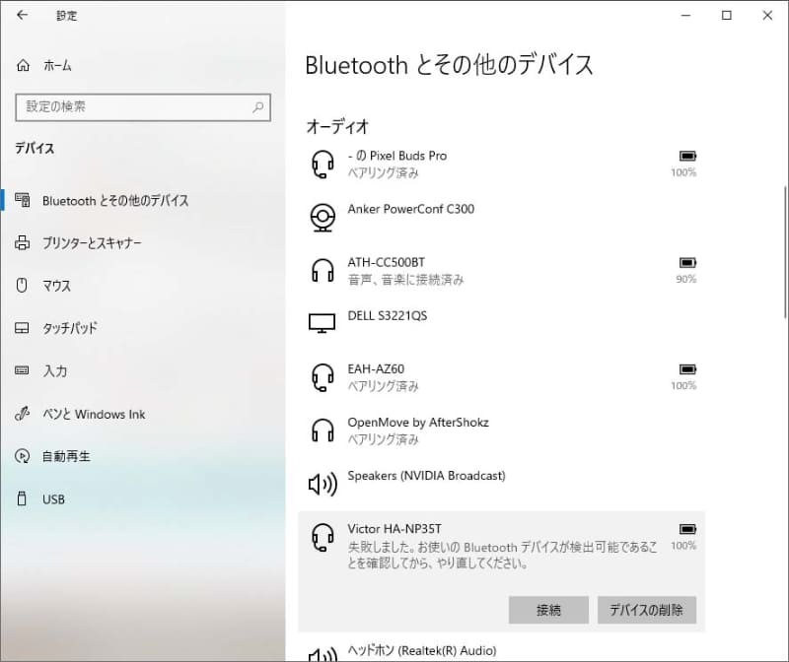Open USB settings

click(x=53, y=499)
